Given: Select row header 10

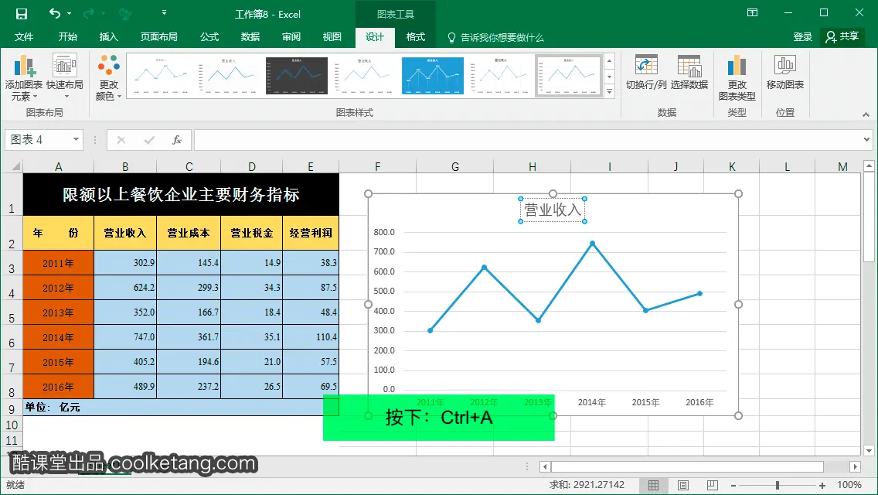Looking at the screenshot, I should 11,425.
